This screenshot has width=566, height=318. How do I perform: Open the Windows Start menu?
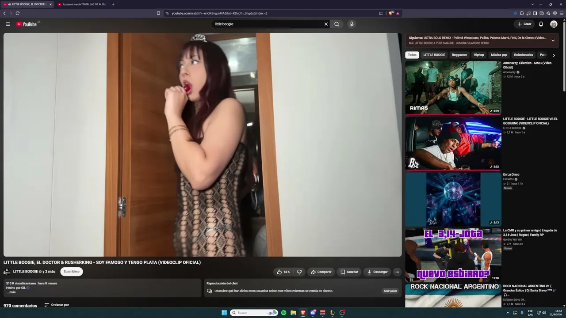224,313
